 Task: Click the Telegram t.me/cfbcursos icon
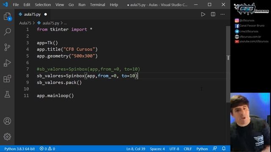coord(237,31)
